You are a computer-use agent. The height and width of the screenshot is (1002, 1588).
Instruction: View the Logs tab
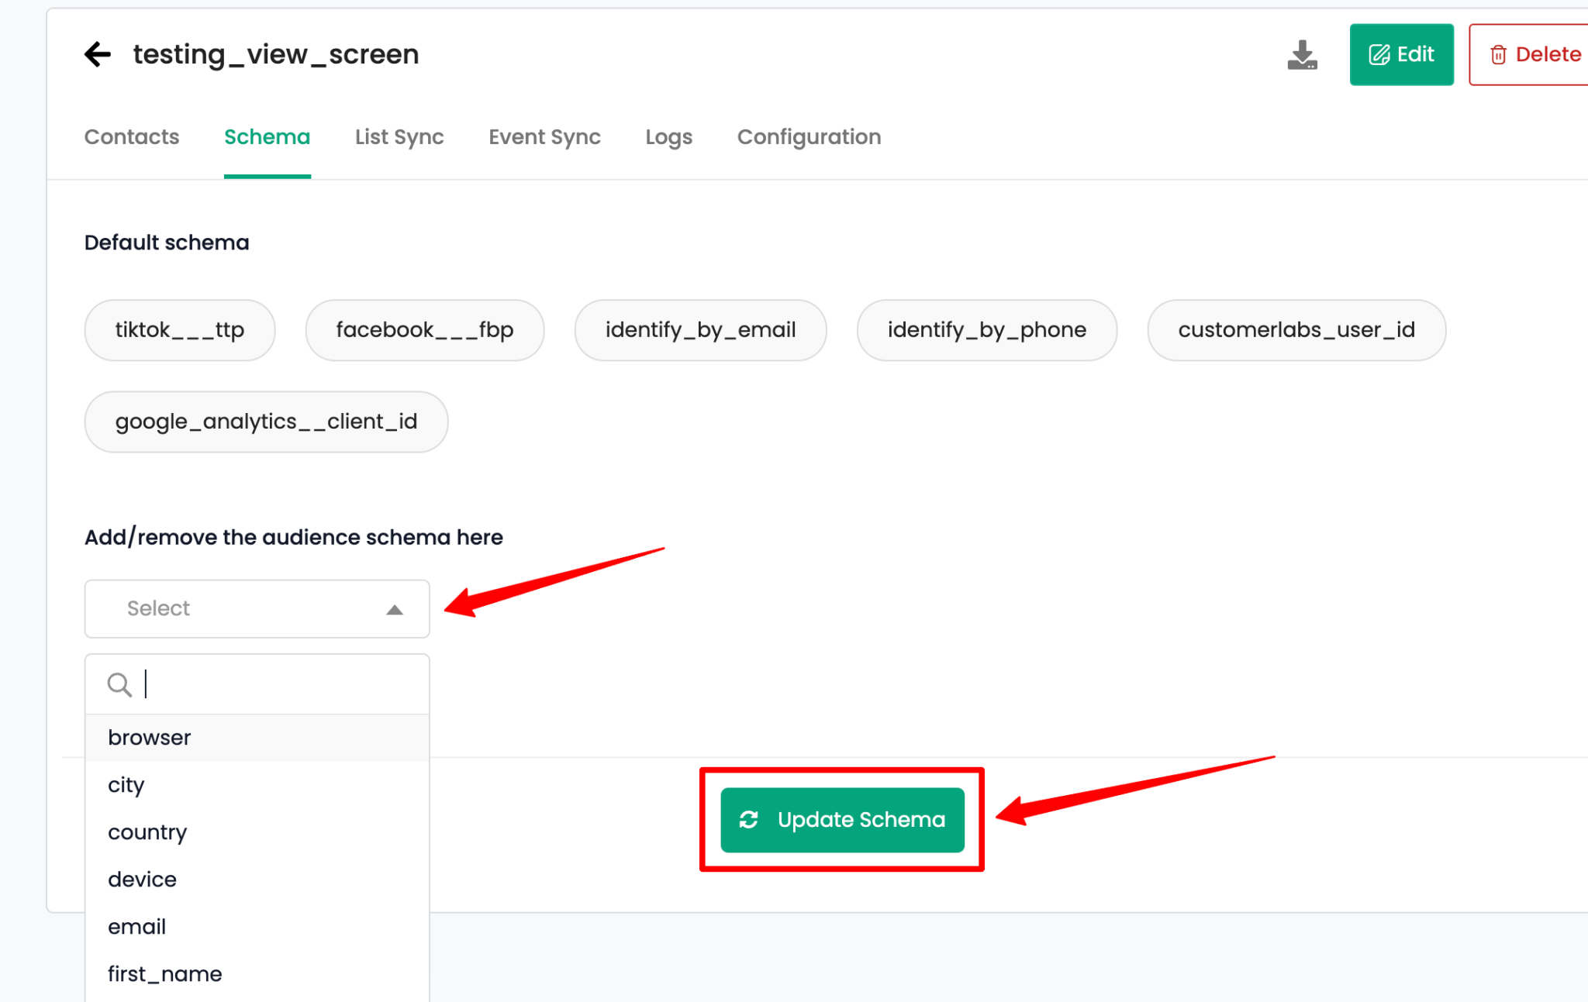pyautogui.click(x=668, y=137)
